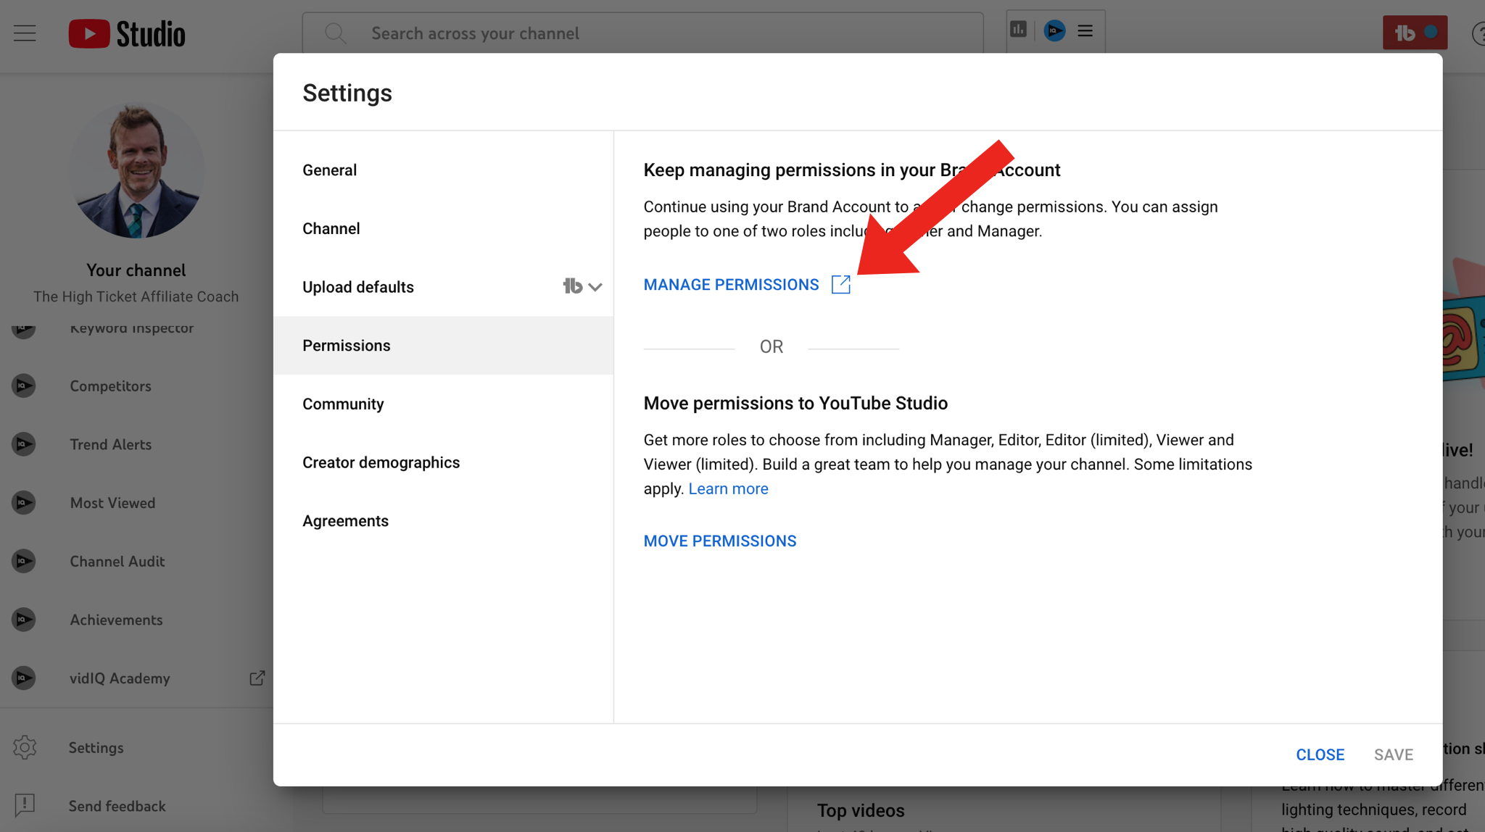
Task: Select the Permissions settings tab
Action: pos(347,345)
